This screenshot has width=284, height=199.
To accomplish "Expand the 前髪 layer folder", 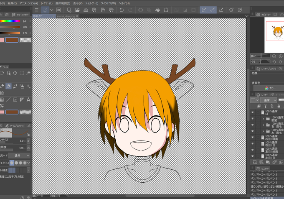I will (x=263, y=119).
